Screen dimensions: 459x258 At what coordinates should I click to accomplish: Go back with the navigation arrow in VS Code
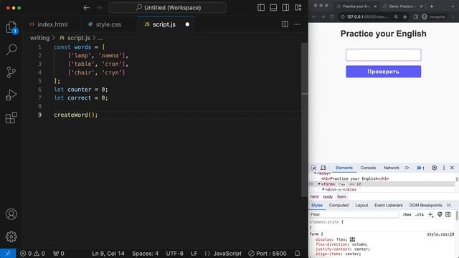(86, 8)
